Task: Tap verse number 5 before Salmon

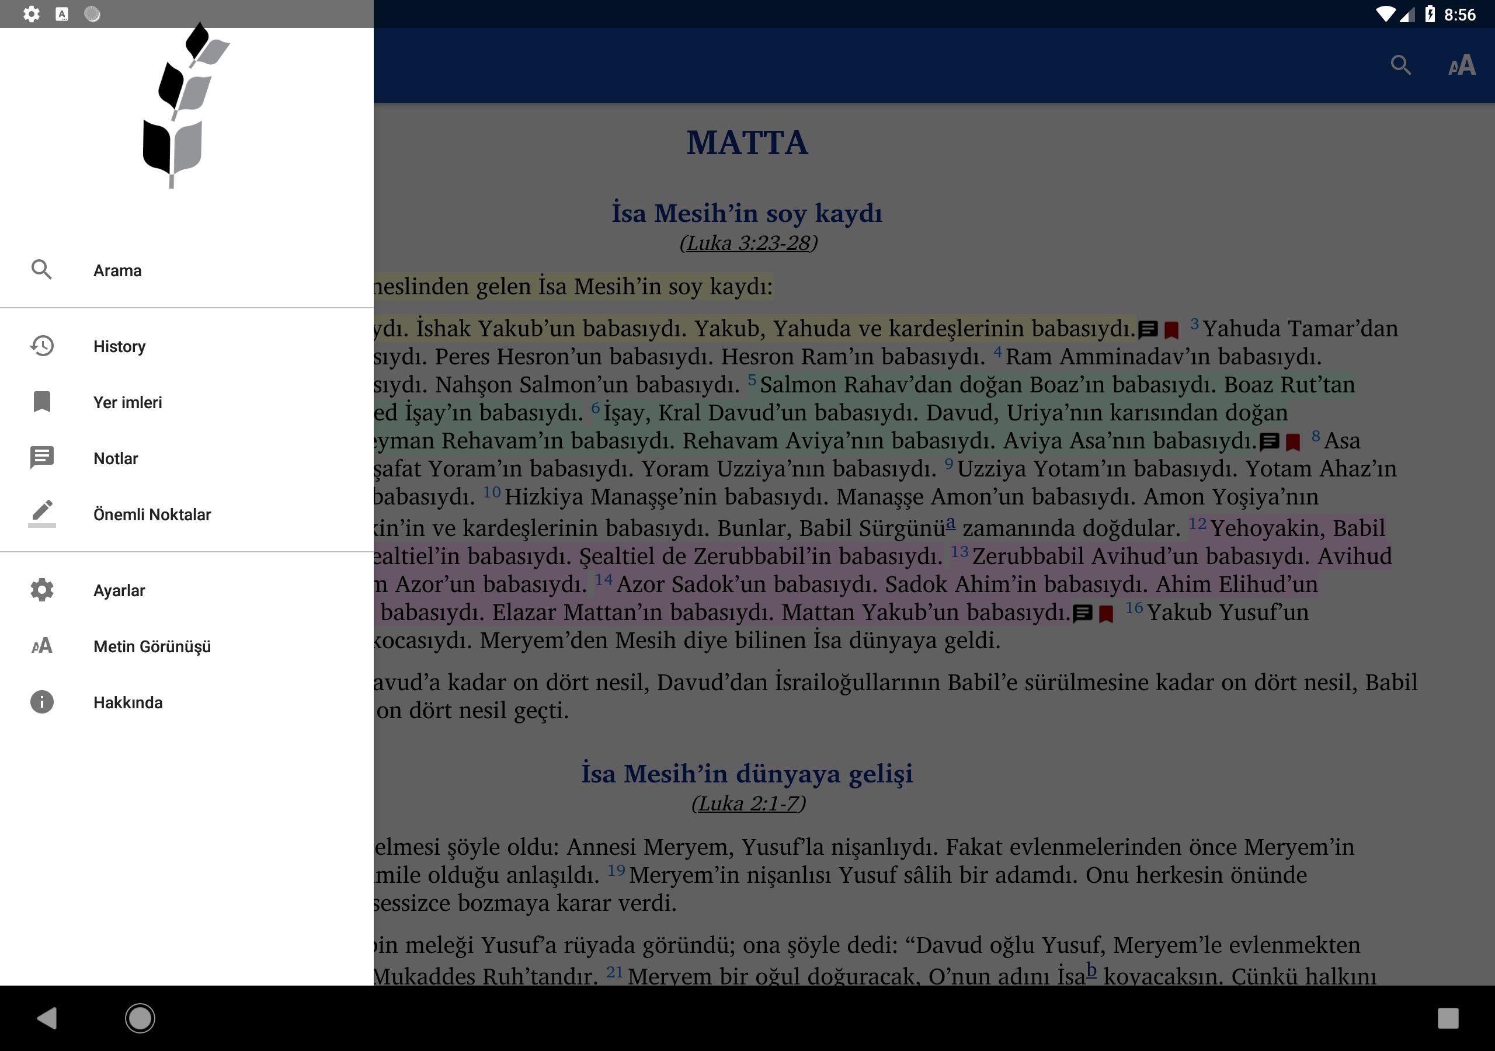Action: tap(752, 378)
